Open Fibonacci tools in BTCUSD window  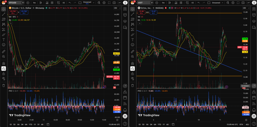coord(4,19)
